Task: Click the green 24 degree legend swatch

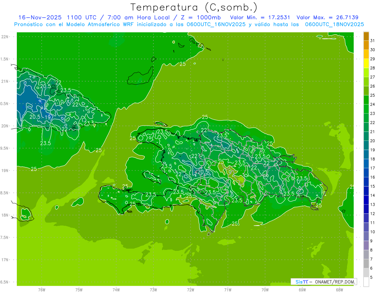Action: coord(366,100)
